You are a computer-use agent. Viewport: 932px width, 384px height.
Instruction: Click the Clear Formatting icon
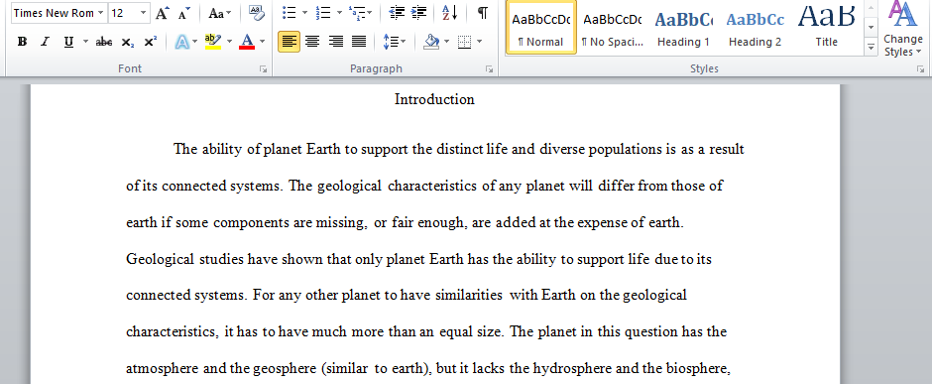(x=256, y=13)
